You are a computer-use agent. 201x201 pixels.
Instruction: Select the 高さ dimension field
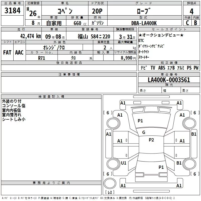pos(190,90)
